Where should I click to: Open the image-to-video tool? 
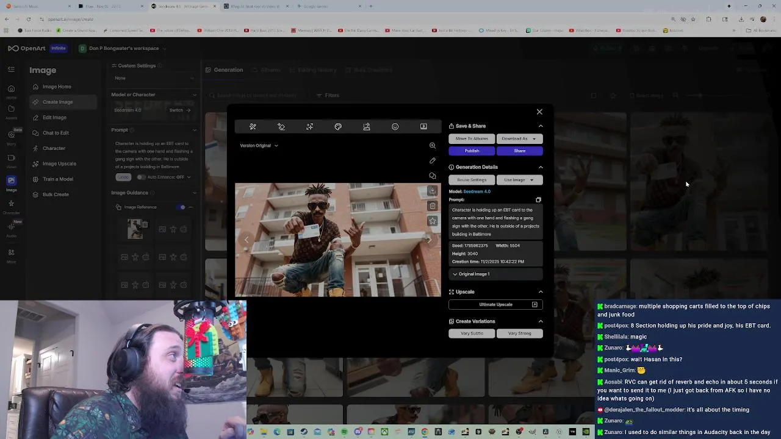423,126
